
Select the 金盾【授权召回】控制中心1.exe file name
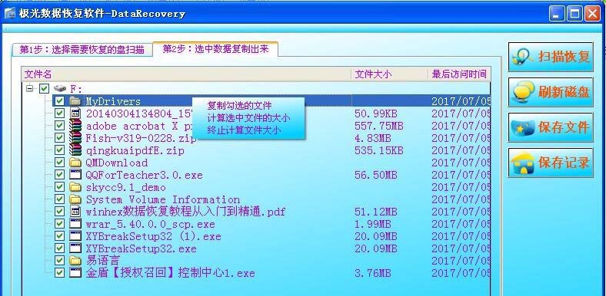click(x=170, y=273)
